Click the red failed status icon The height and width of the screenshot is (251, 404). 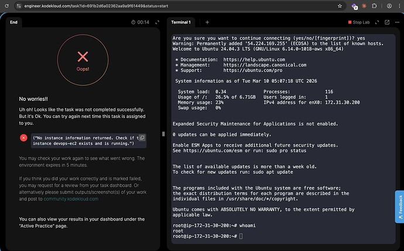tap(23, 137)
